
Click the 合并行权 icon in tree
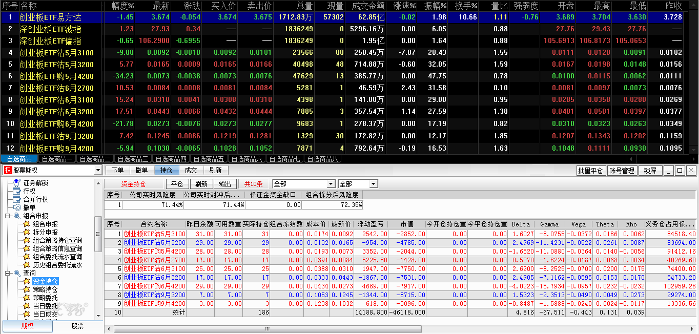[17, 199]
